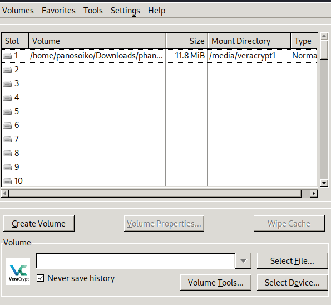Select drive icon for slot 1
The width and height of the screenshot is (331, 305).
click(x=7, y=56)
